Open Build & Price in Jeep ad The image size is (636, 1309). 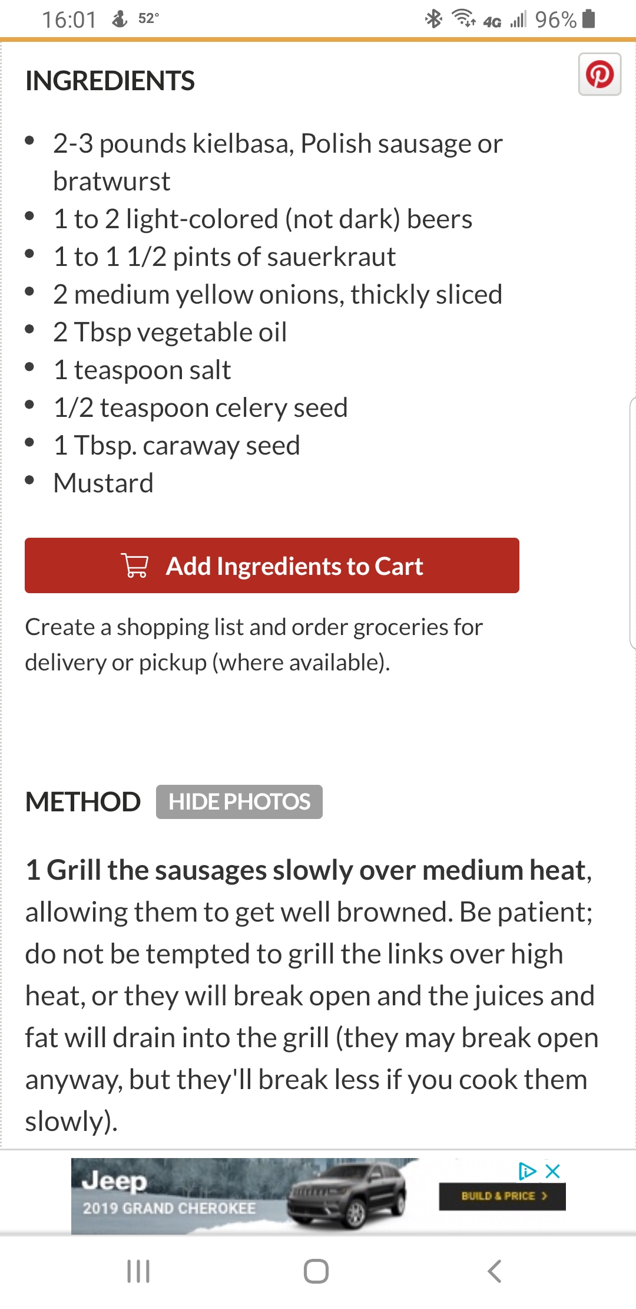point(502,1196)
